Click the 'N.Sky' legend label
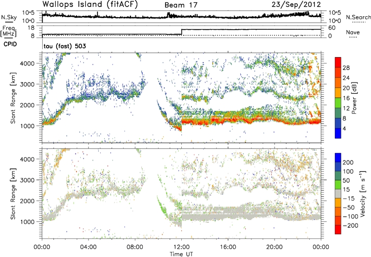This screenshot has width=371, height=257. [9, 17]
